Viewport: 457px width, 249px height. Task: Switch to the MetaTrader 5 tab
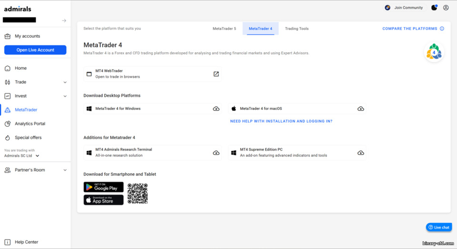click(224, 28)
